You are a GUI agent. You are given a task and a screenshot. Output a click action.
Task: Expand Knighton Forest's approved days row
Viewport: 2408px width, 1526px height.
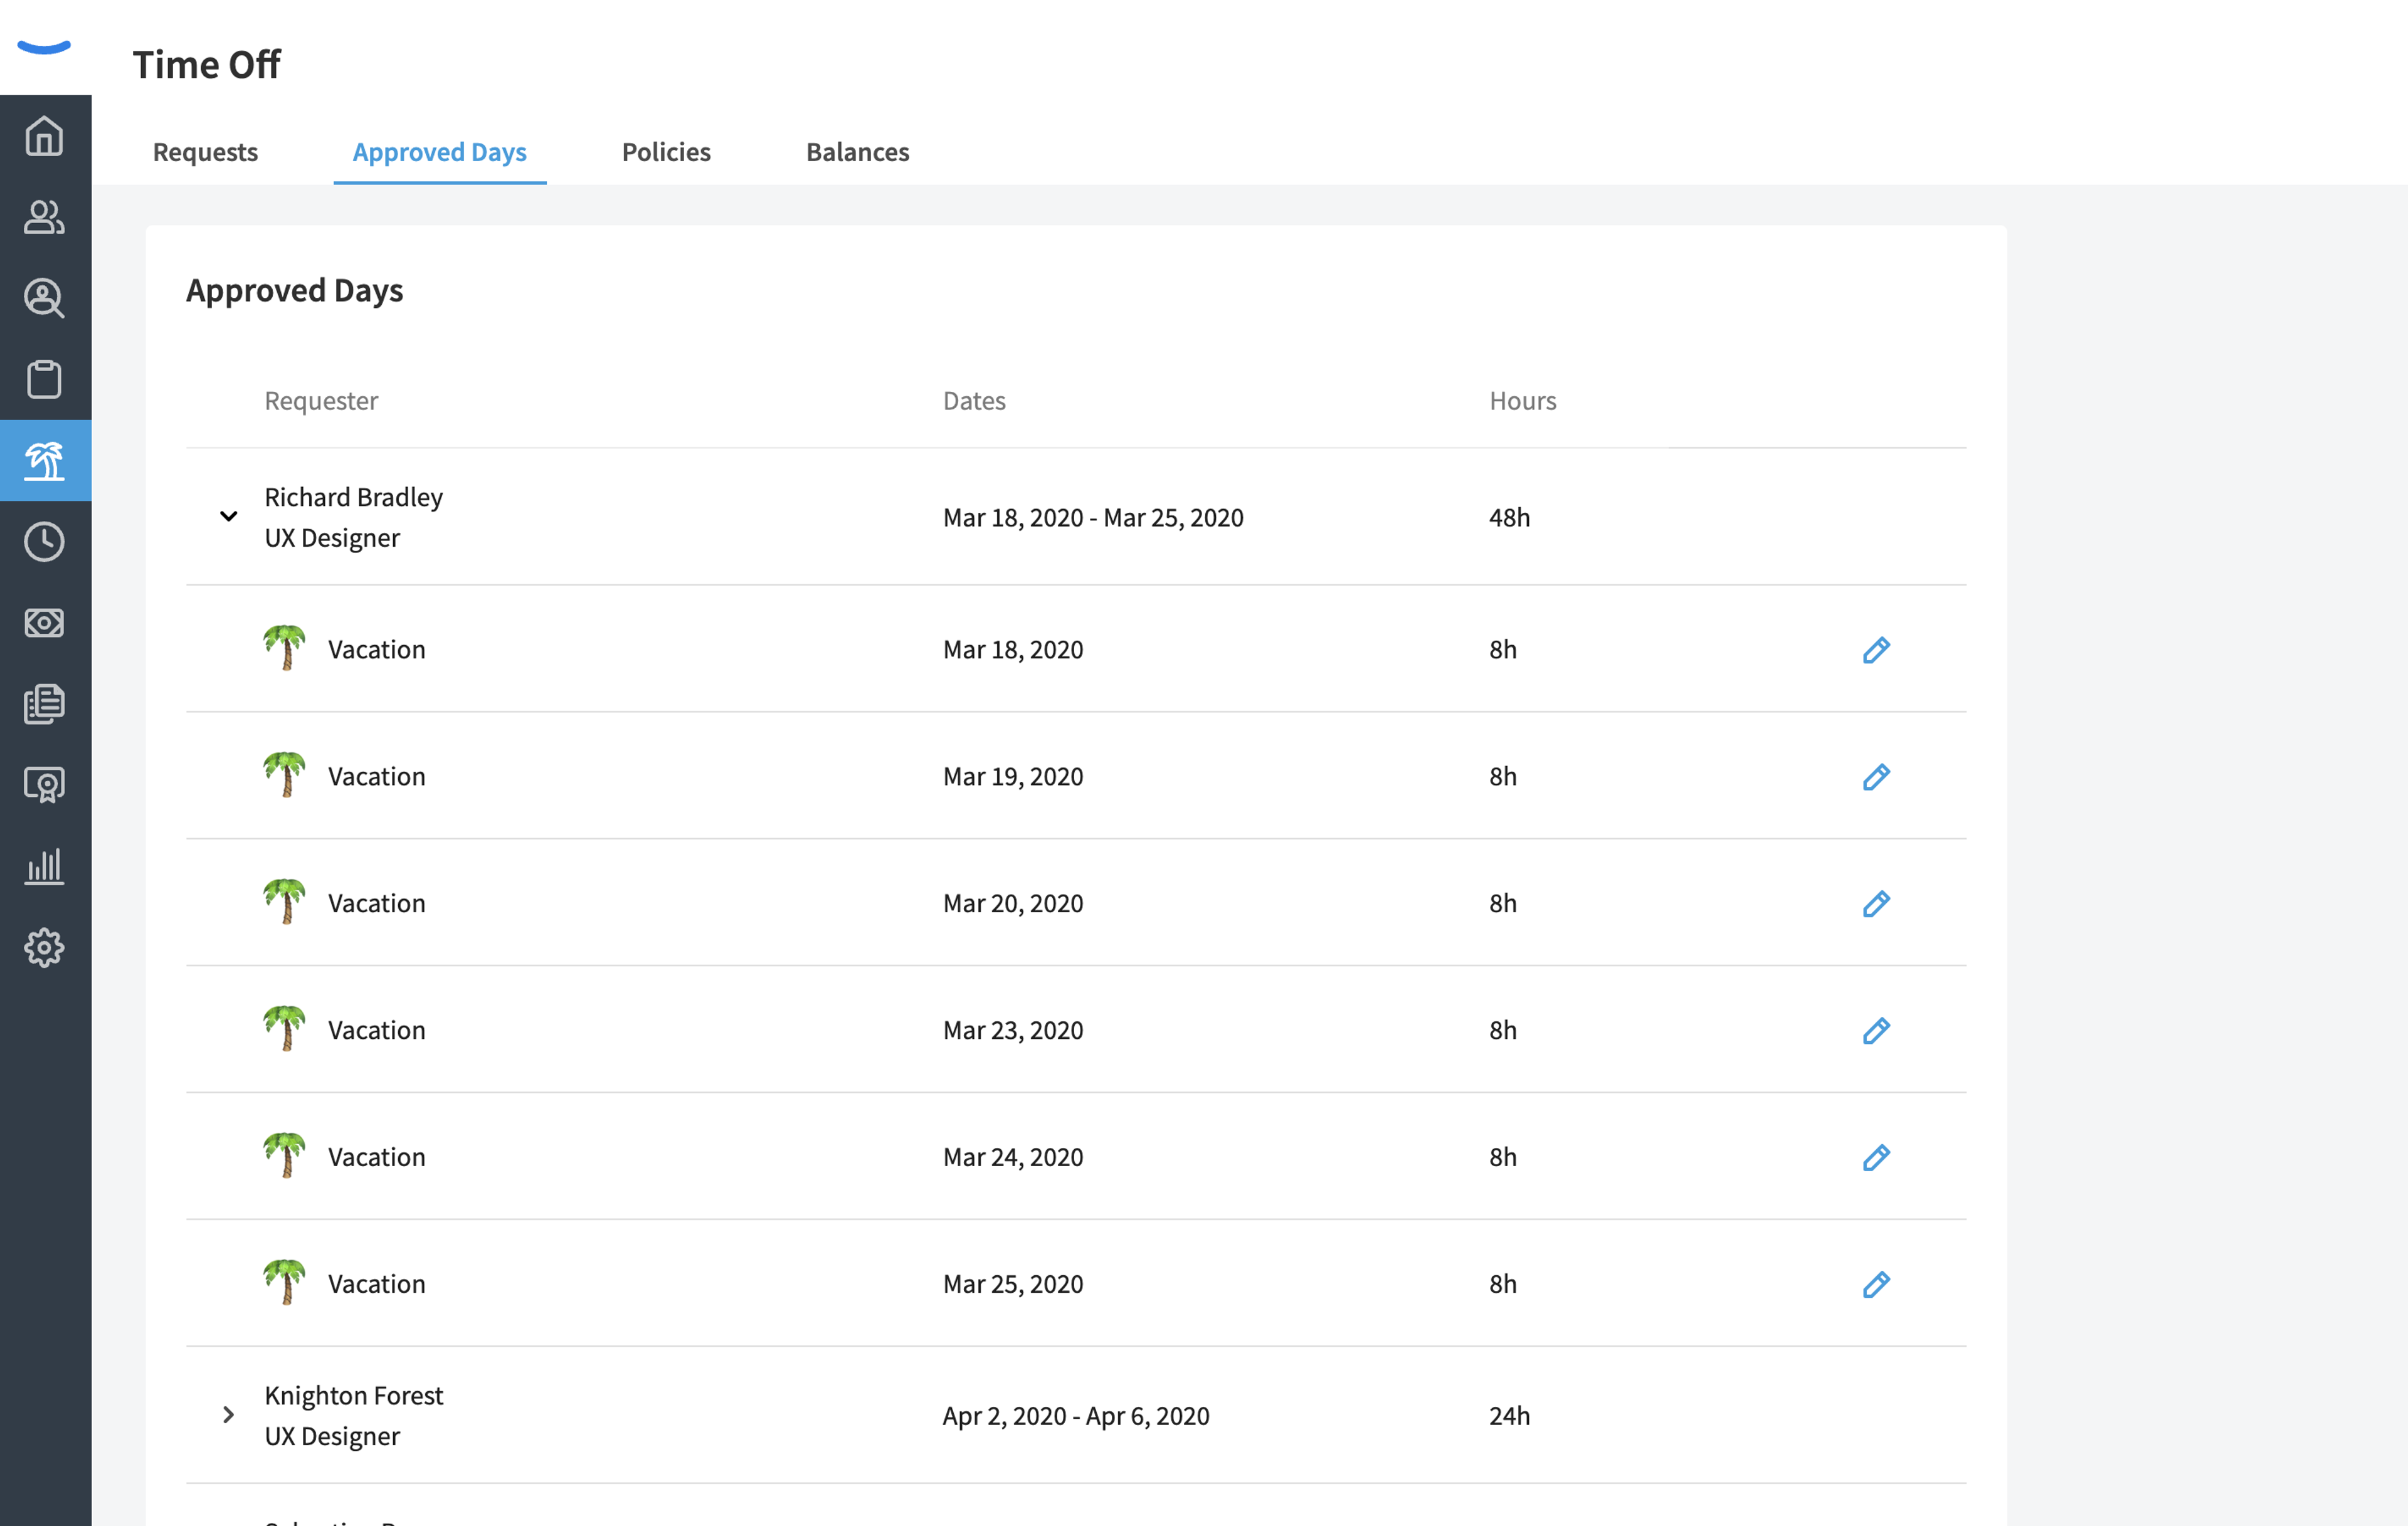click(x=228, y=1414)
